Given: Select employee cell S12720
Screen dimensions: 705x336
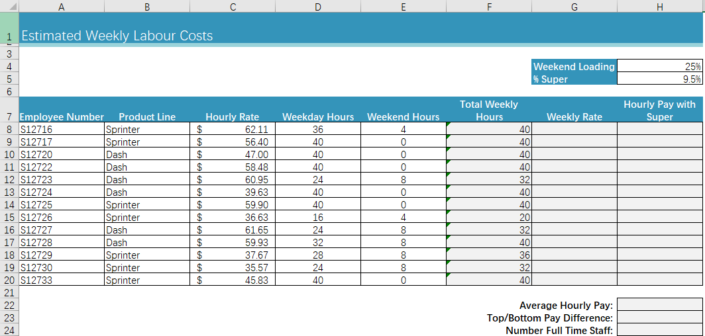Looking at the screenshot, I should (62, 154).
